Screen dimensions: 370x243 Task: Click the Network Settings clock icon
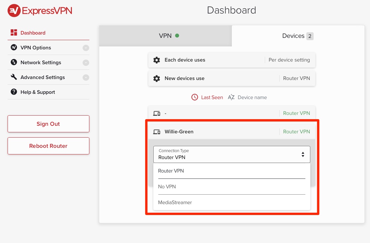tap(14, 62)
